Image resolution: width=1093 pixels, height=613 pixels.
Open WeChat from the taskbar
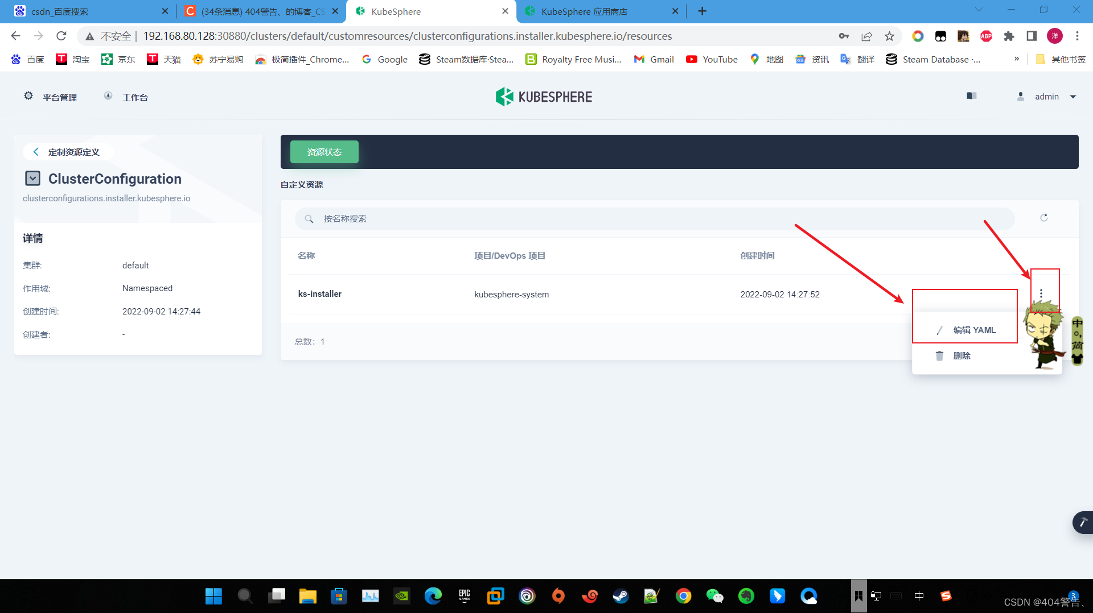coord(714,596)
